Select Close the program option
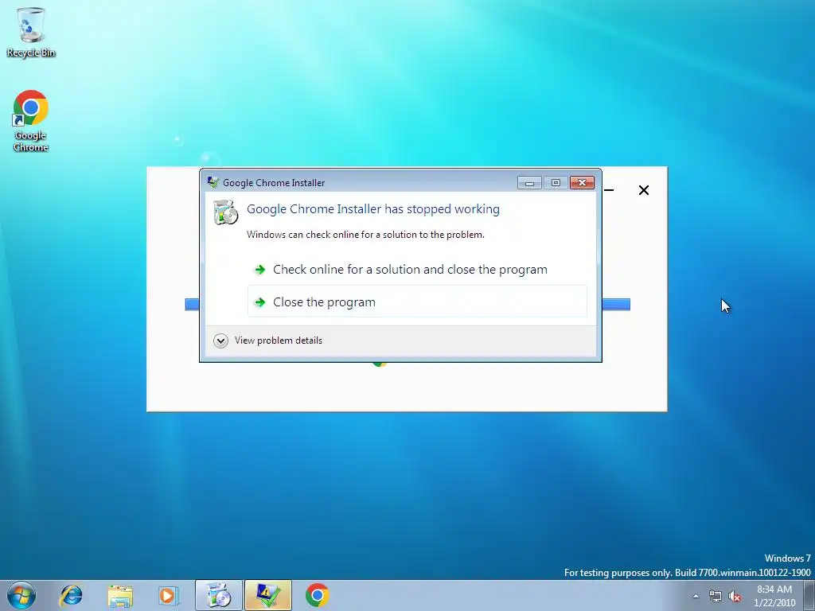This screenshot has width=815, height=611. click(x=417, y=302)
